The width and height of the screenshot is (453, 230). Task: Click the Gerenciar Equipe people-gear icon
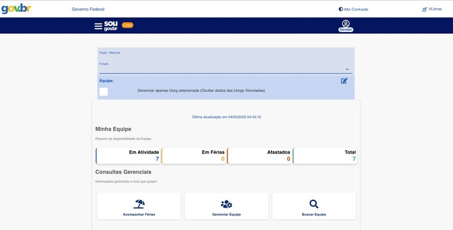point(226,204)
